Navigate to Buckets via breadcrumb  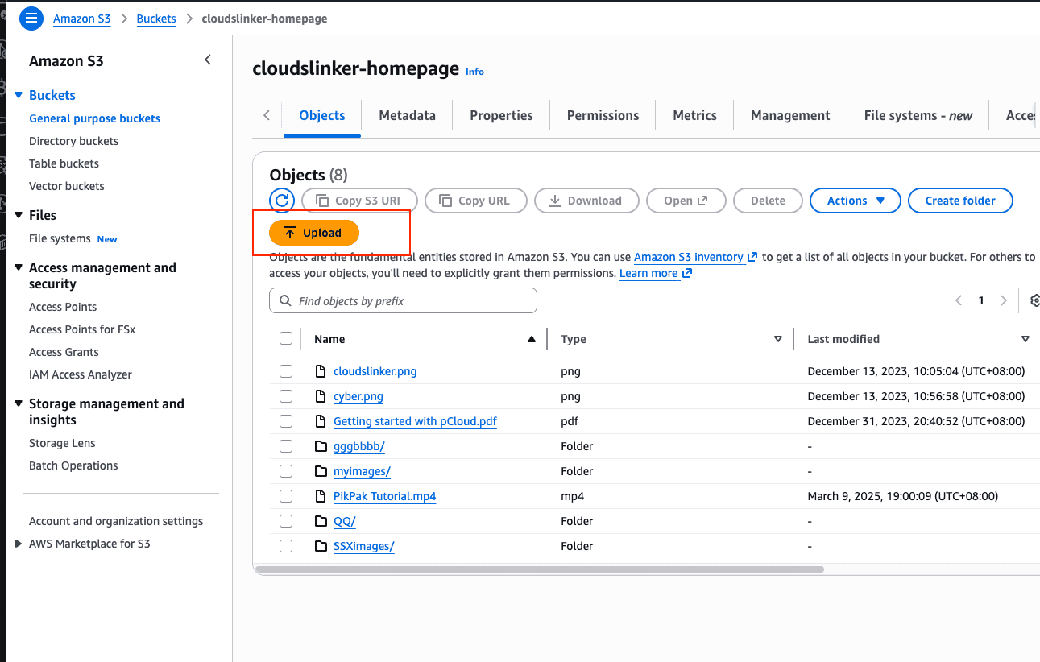coord(155,18)
